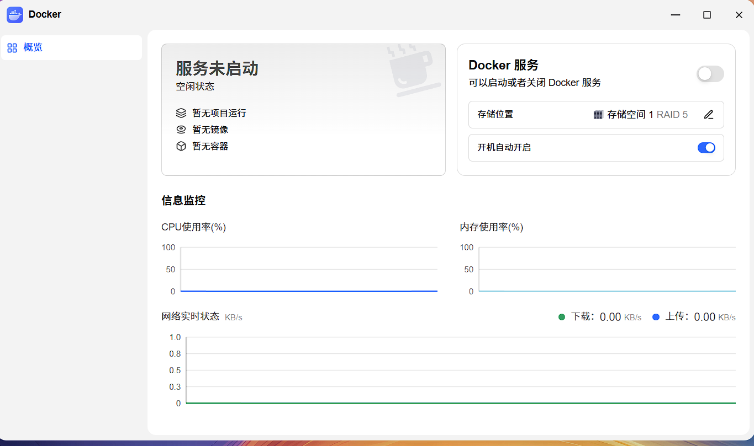Screen dimensions: 754x446
Task: Click the 暂无容器 text
Action: tap(210, 146)
